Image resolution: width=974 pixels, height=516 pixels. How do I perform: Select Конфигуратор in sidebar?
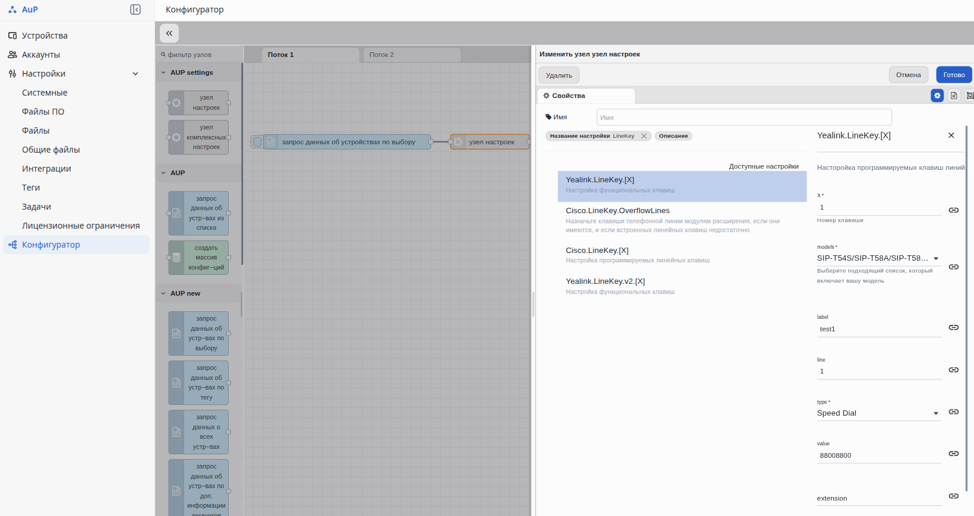coord(76,245)
